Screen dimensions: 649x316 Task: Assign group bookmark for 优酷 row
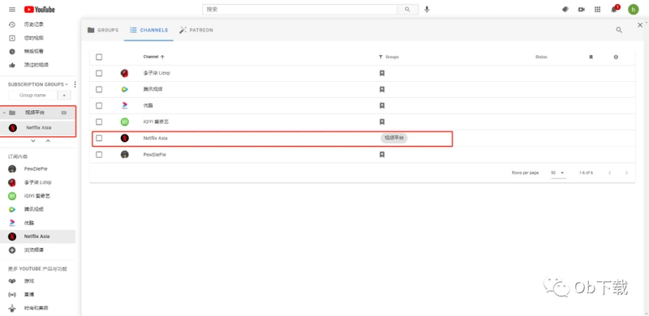[x=382, y=105]
